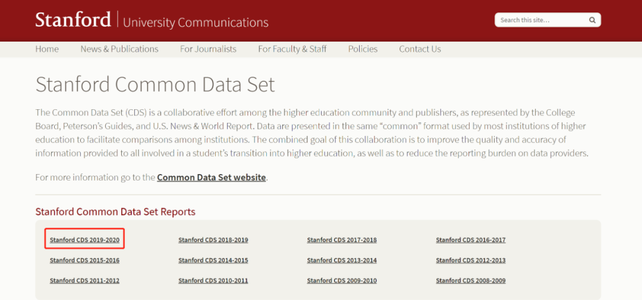Screen dimensions: 642x300
Task: Open Stanford CDS 2010-2011 report
Action: (x=213, y=280)
